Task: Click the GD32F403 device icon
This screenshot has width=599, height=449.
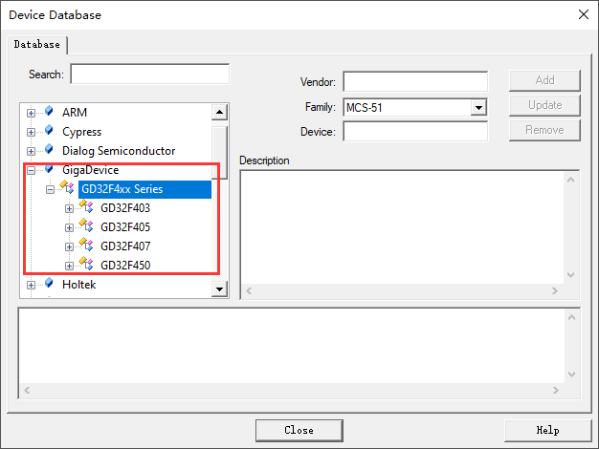Action: pos(86,207)
